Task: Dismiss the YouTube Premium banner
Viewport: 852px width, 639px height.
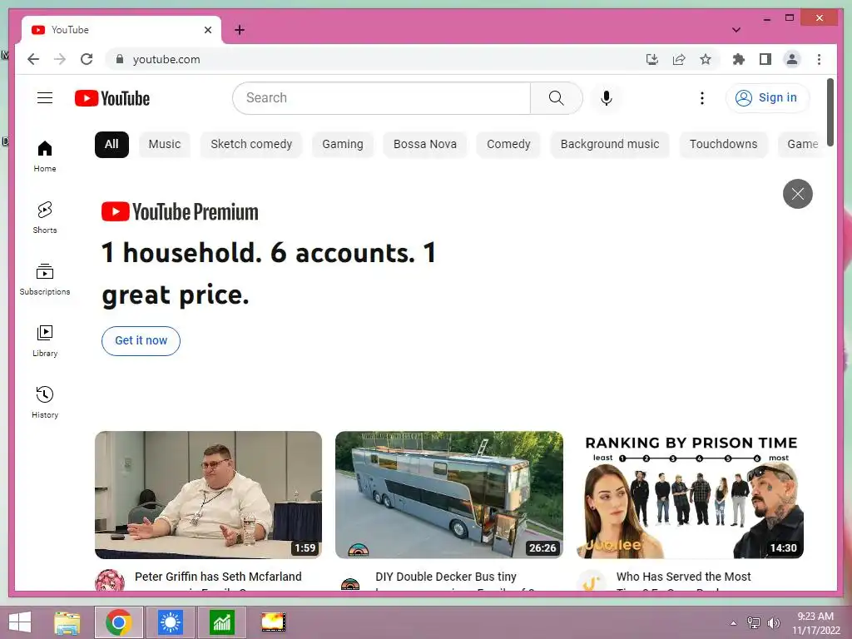Action: tap(798, 193)
